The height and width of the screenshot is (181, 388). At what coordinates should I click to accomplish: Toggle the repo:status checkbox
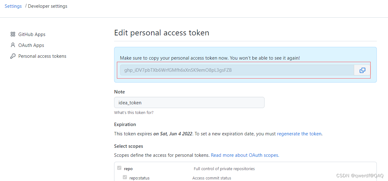125,177
